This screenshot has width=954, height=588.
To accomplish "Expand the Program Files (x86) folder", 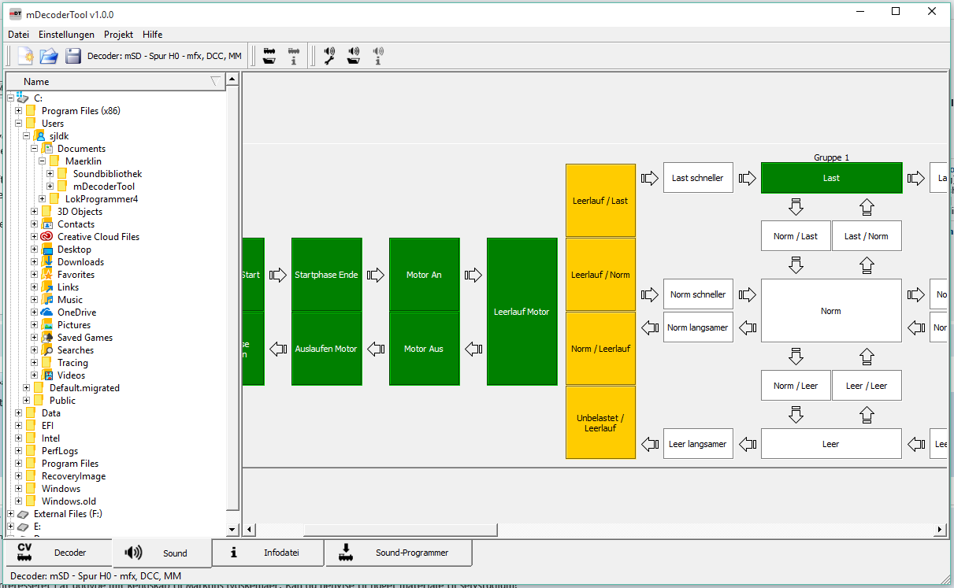I will click(x=18, y=111).
